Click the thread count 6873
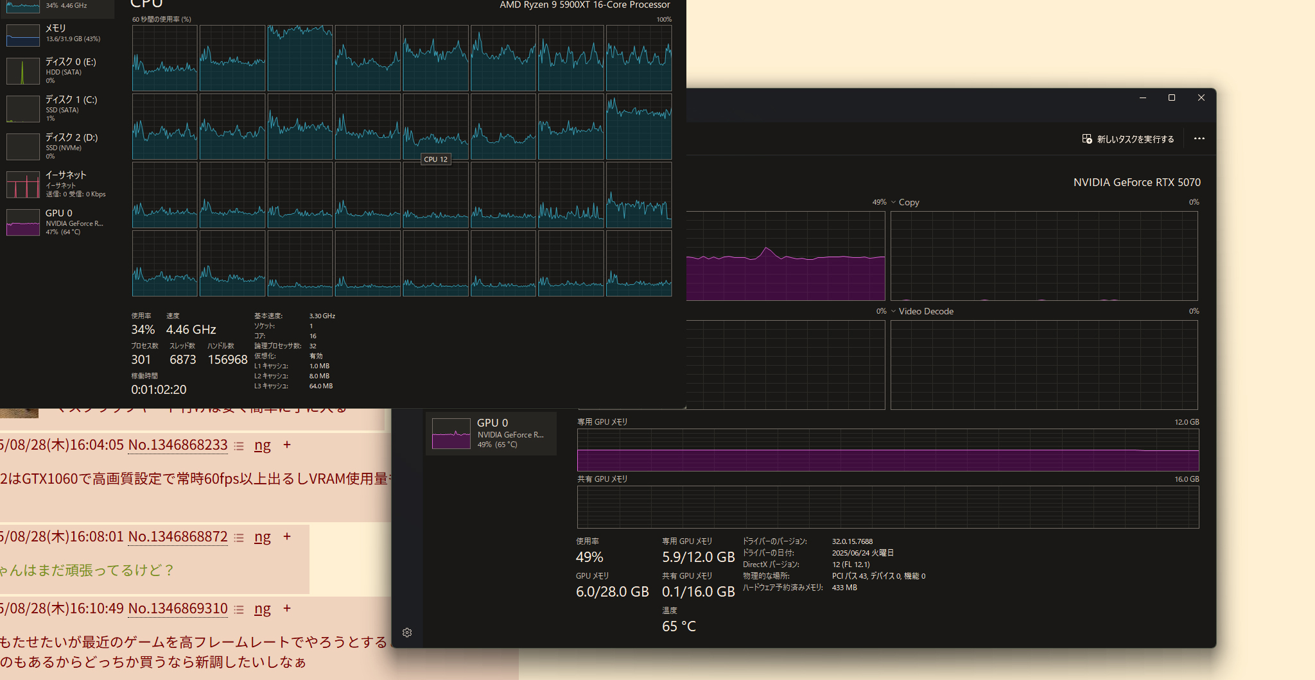 183,359
